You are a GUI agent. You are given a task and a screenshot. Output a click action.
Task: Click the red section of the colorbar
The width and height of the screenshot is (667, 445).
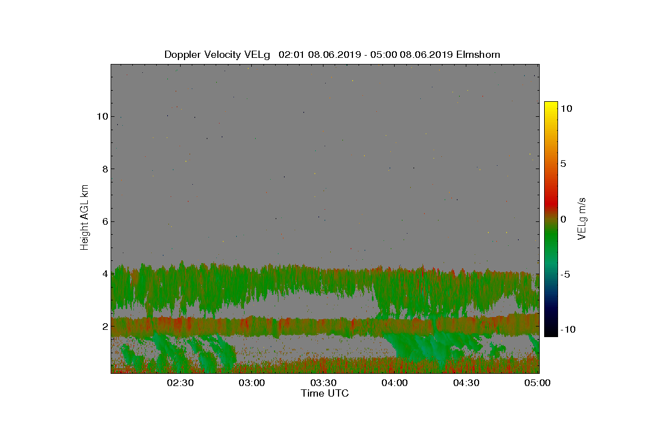point(551,200)
